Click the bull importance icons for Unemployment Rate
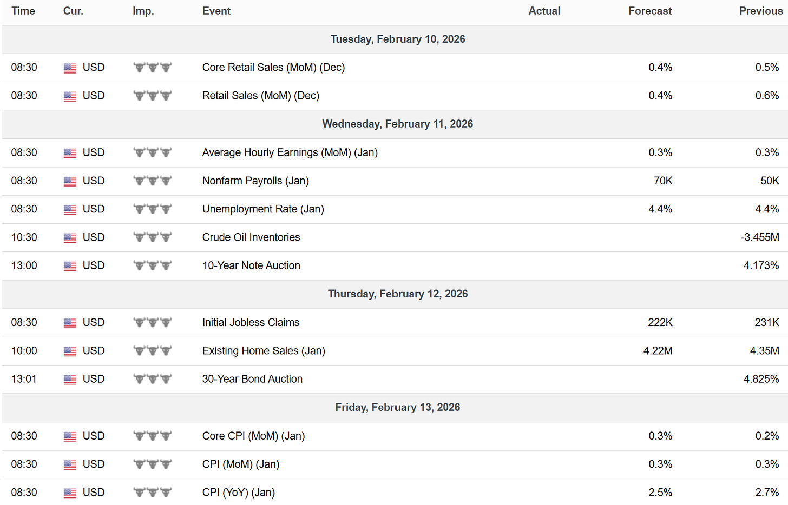The width and height of the screenshot is (788, 505). [x=153, y=209]
